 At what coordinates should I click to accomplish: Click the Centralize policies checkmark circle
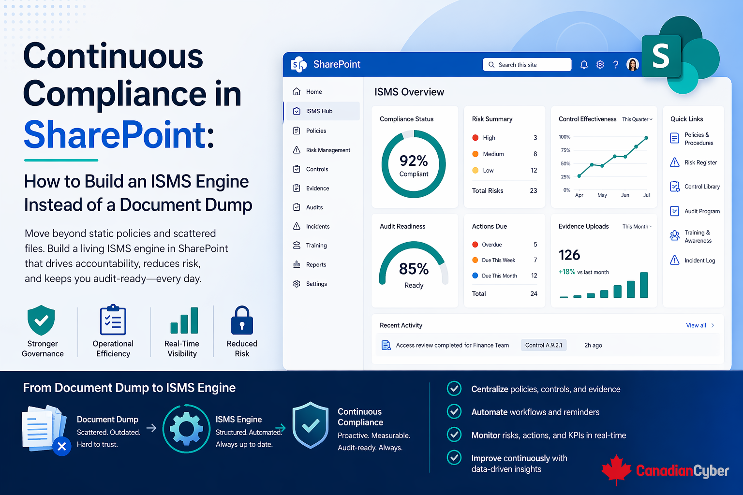pyautogui.click(x=454, y=389)
